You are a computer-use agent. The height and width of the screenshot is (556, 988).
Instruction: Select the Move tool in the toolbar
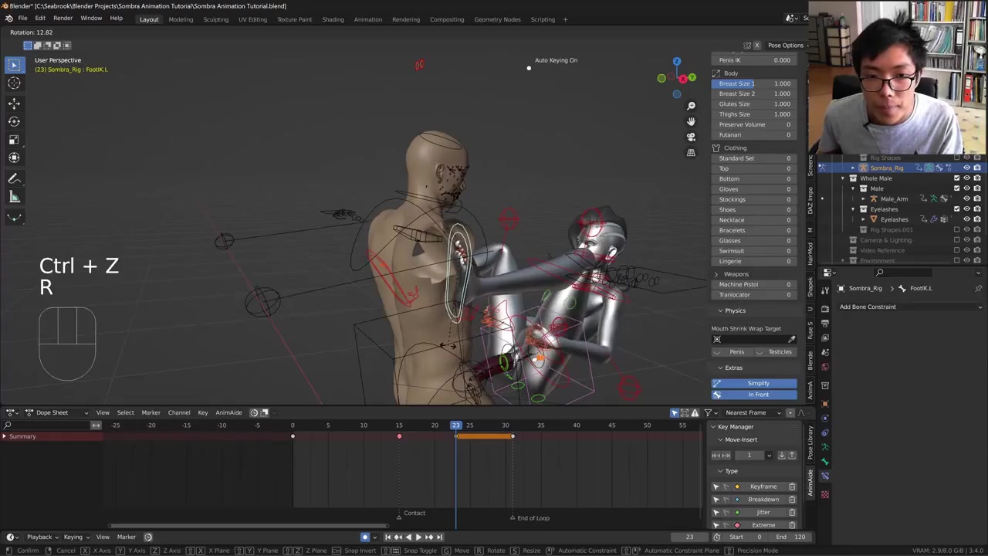pos(14,103)
